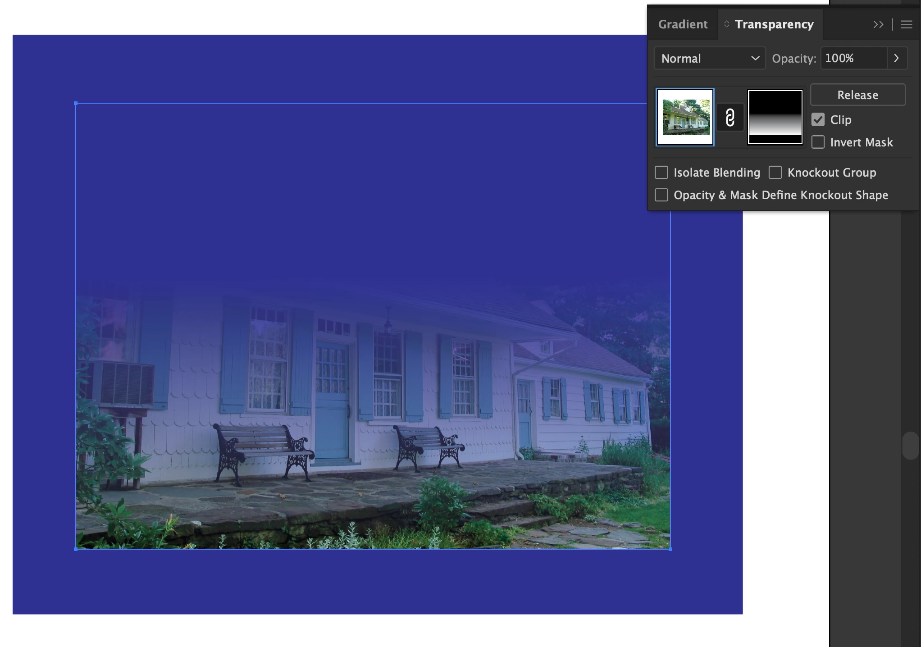Expand the Opacity slider arrow

pos(896,59)
